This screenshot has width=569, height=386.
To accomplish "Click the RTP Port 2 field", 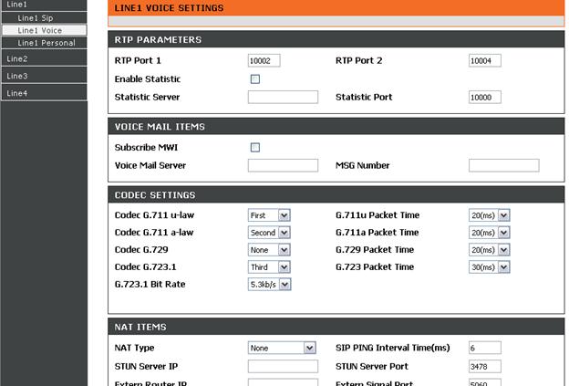I will click(485, 60).
